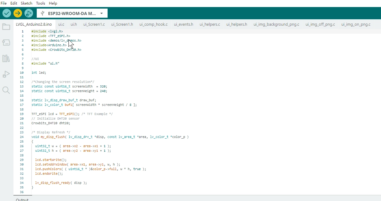Click the 'int led;' code line

click(x=39, y=73)
